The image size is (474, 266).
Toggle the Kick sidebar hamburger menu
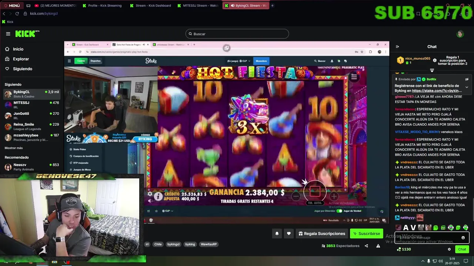8,34
